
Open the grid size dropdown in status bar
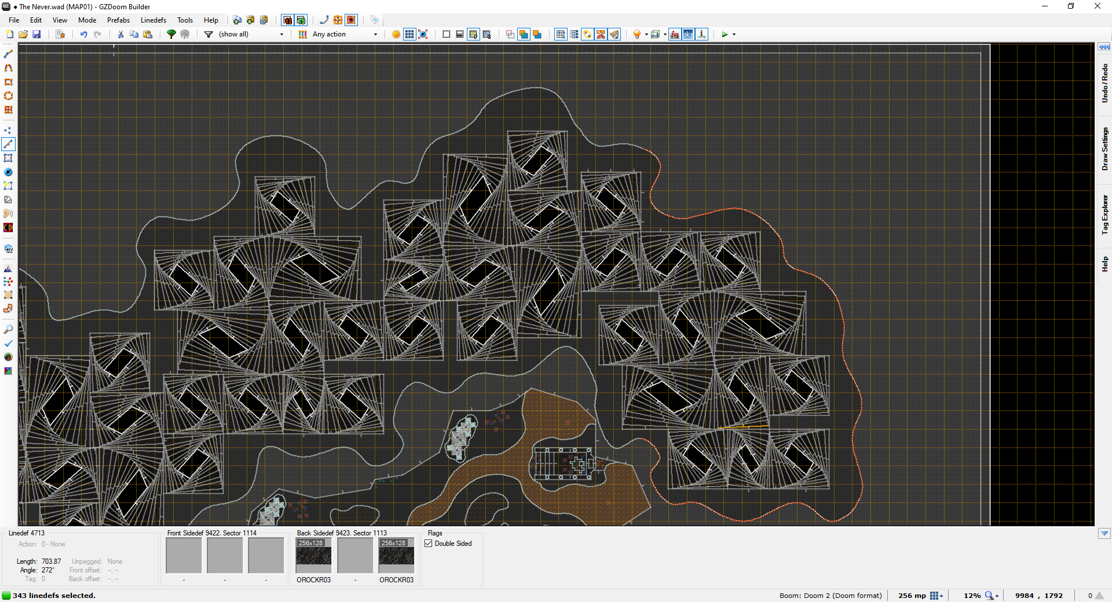tap(936, 596)
